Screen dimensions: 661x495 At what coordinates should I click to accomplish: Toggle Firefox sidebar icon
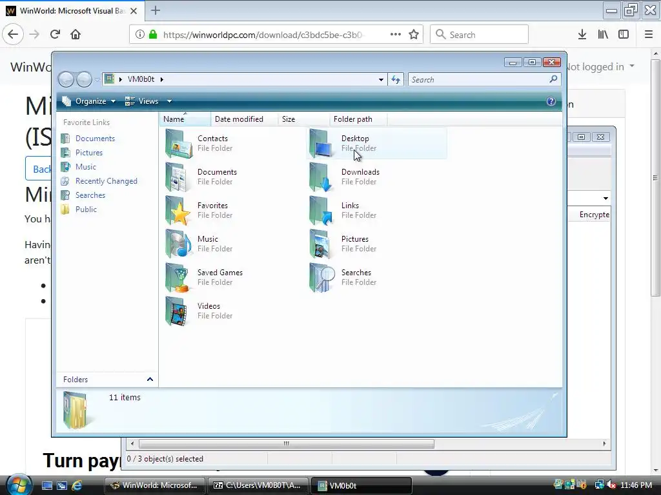pyautogui.click(x=624, y=34)
